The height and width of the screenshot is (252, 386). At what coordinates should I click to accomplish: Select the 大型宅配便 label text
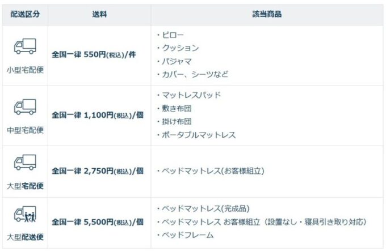click(x=25, y=186)
